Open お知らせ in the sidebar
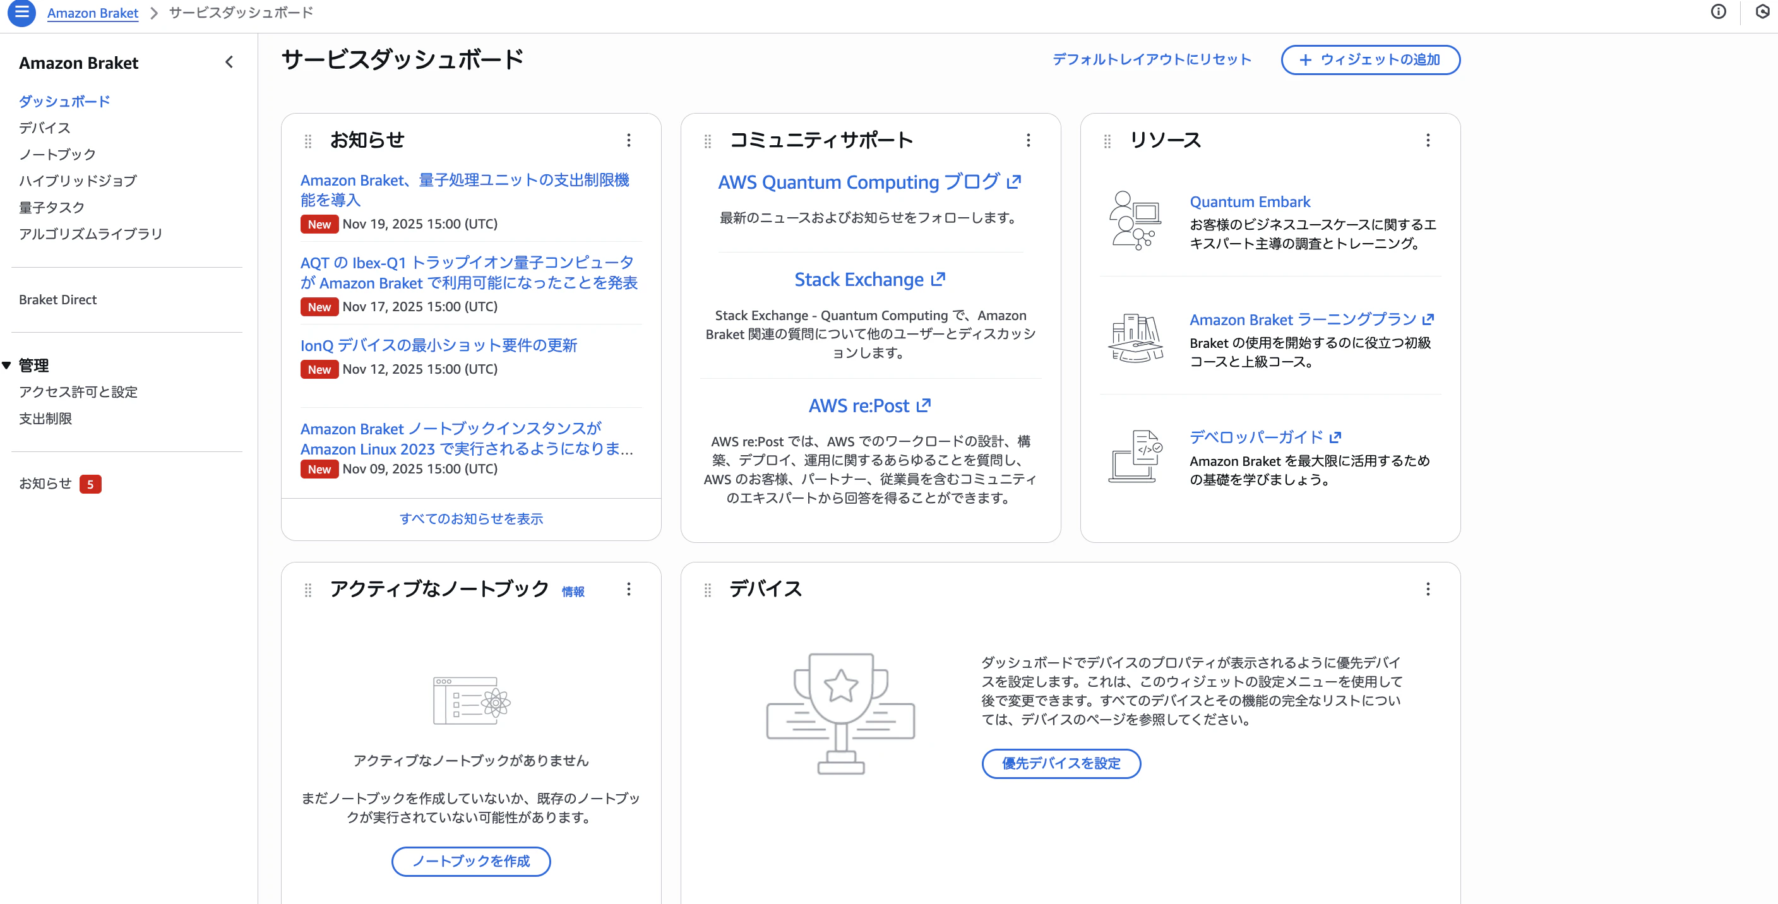1778x904 pixels. 45,484
